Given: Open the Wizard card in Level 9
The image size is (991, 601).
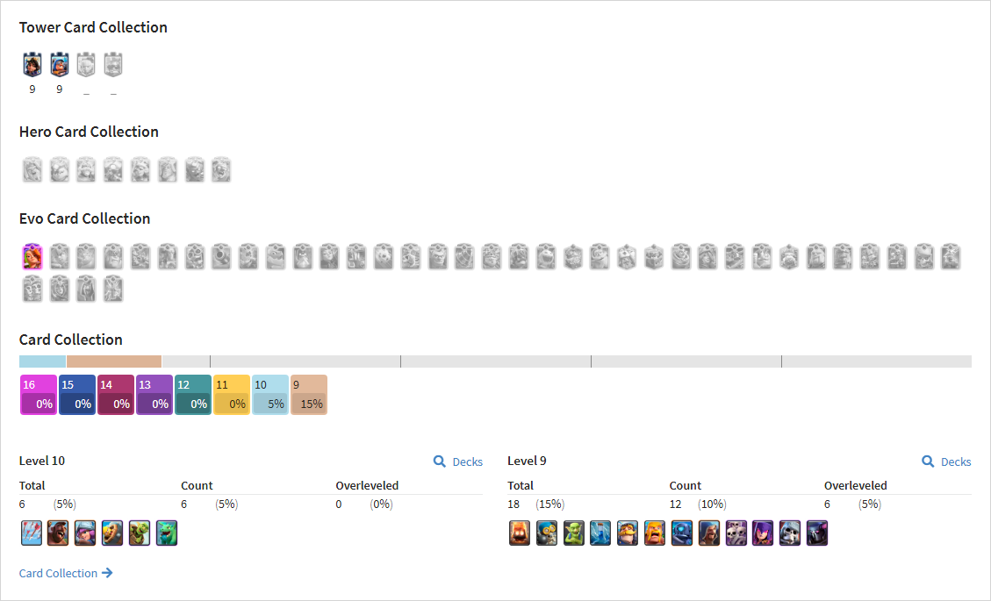Looking at the screenshot, I should click(709, 533).
